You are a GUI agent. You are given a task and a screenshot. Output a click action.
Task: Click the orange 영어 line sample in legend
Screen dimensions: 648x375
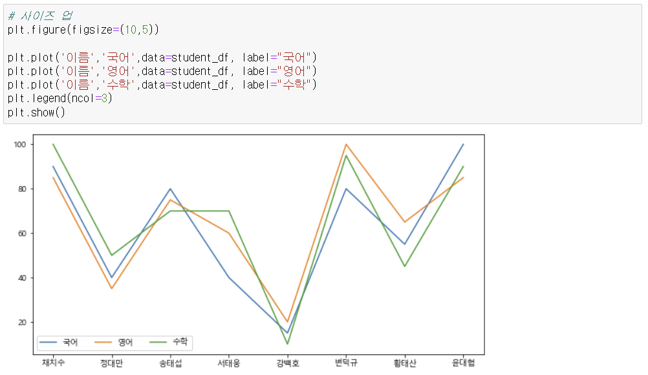[x=103, y=342]
